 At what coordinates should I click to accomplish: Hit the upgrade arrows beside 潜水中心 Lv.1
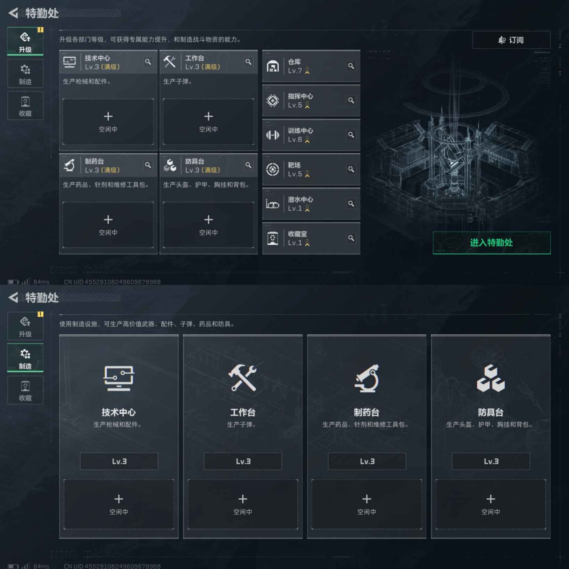(x=307, y=209)
